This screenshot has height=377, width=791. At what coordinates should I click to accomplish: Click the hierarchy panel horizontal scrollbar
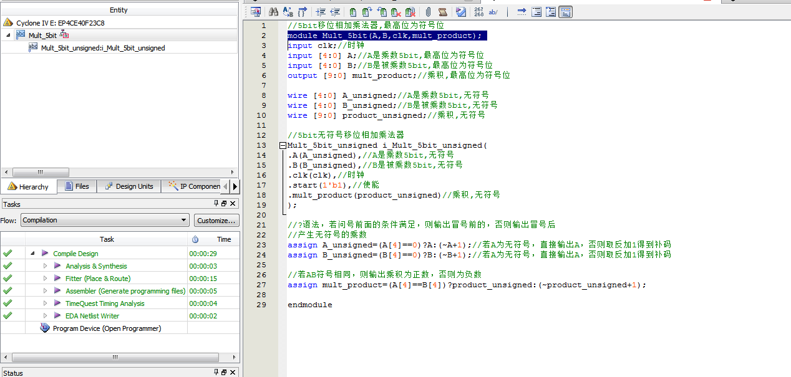click(40, 172)
